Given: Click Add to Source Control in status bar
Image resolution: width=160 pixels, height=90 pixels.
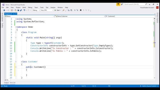Looking at the screenshot, I should (x=149, y=86).
